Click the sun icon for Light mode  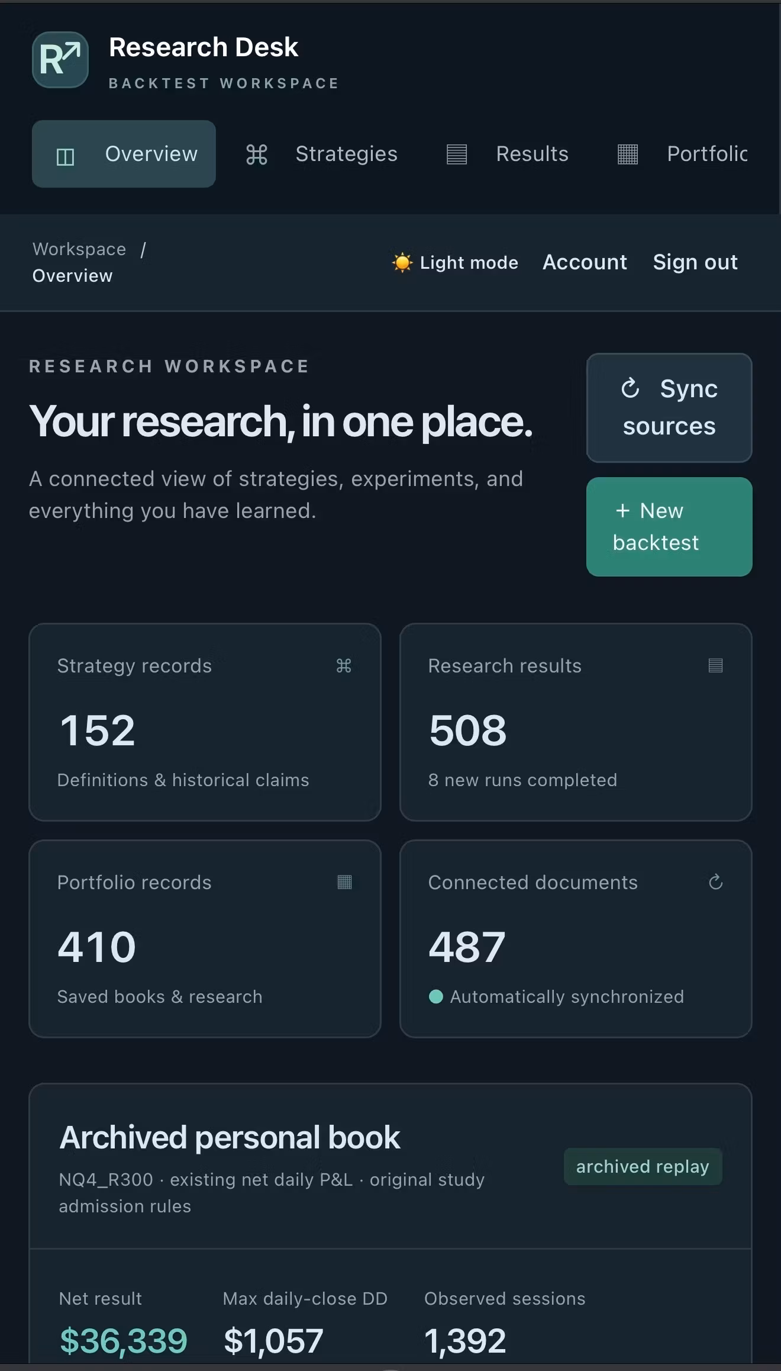(402, 262)
